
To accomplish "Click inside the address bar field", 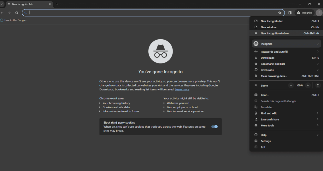I will 151,13.
